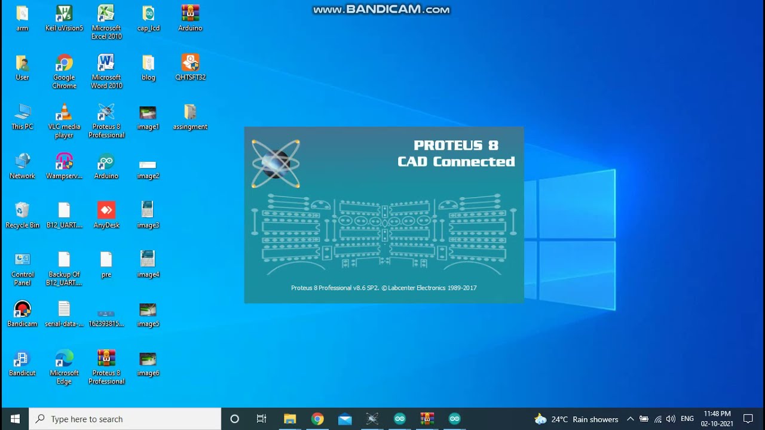Screen dimensions: 765x430
Task: Select the image1 thumbnail on desktop
Action: (x=148, y=113)
